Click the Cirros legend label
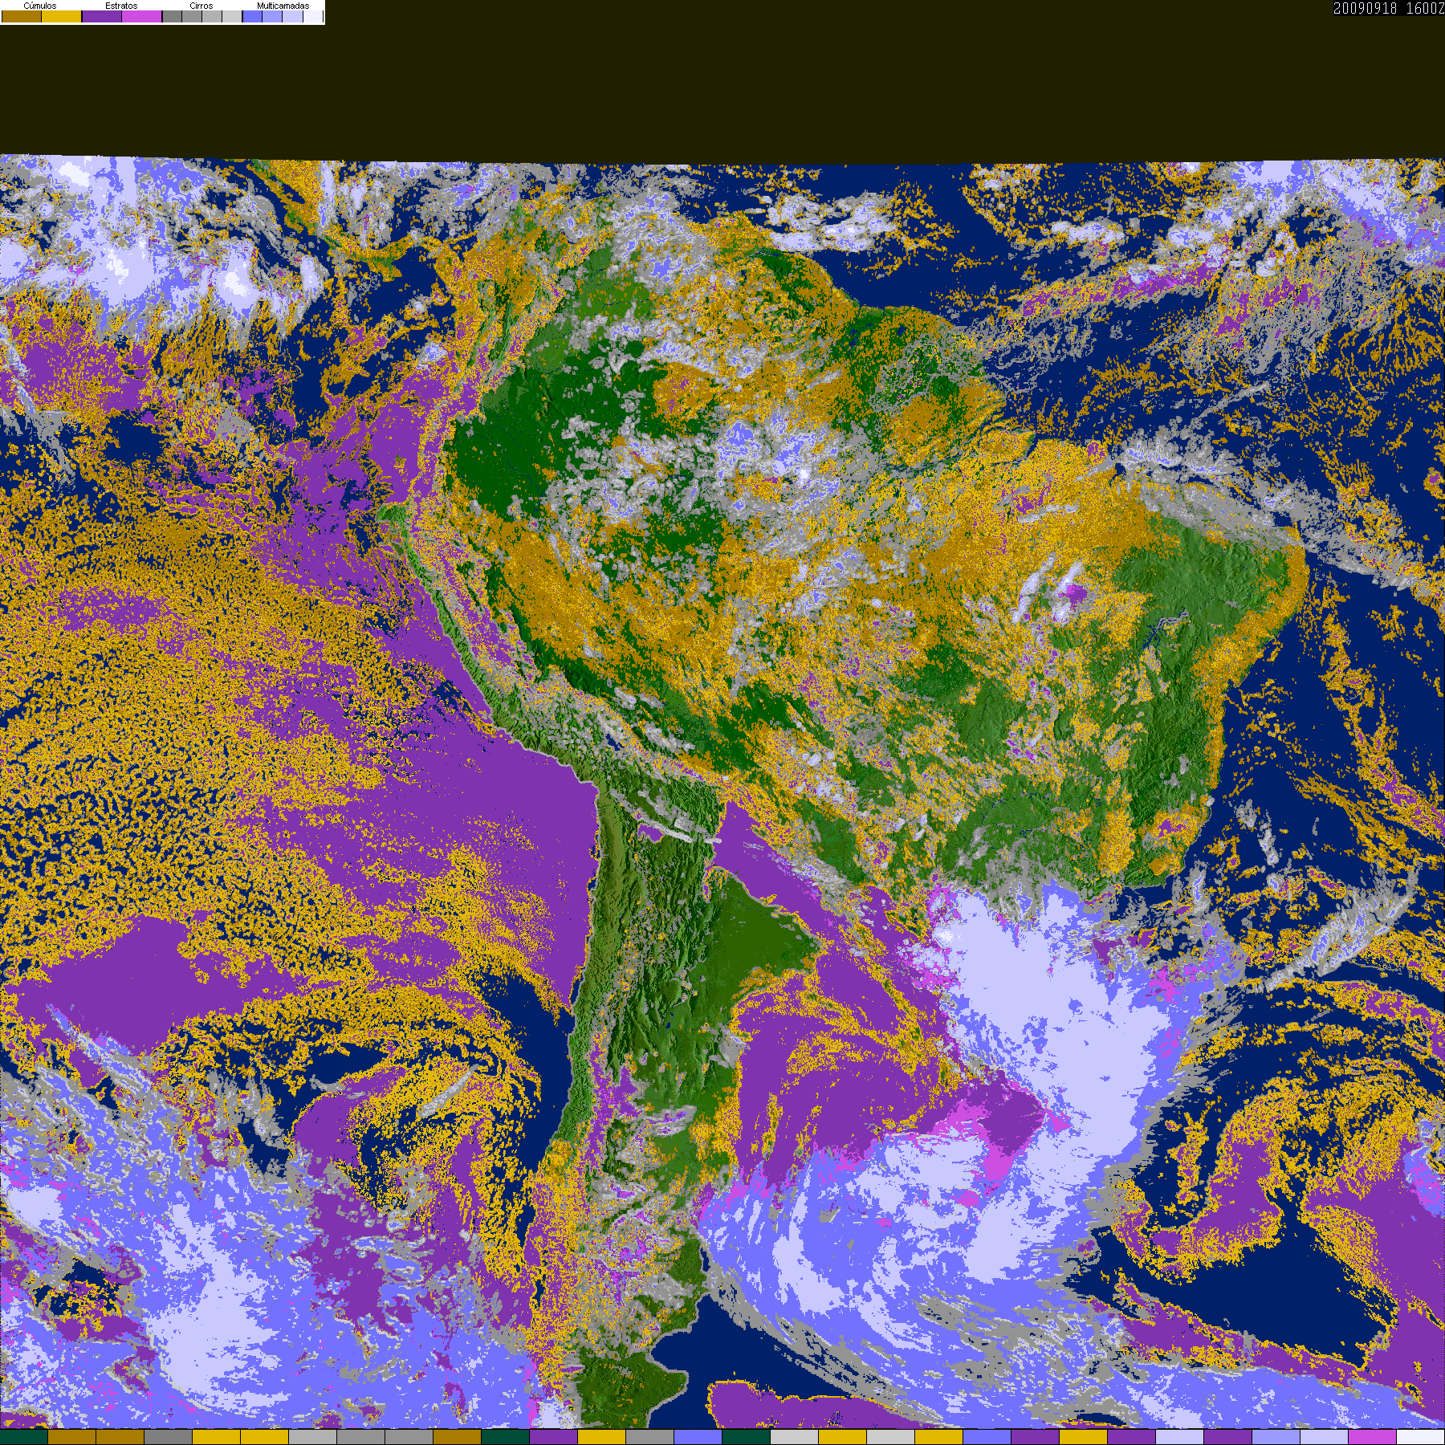Image resolution: width=1445 pixels, height=1445 pixels. [x=201, y=6]
